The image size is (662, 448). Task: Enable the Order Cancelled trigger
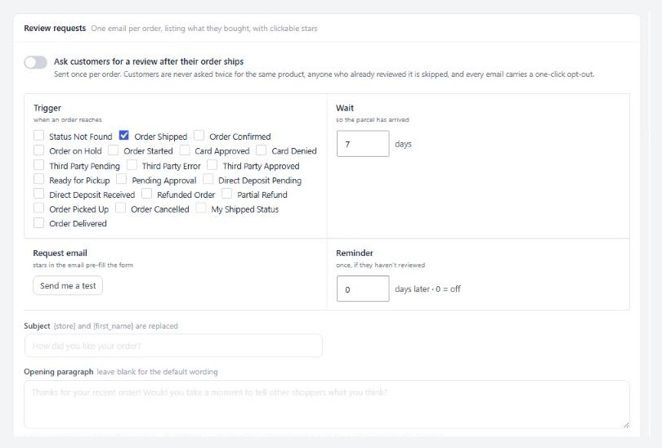click(120, 208)
